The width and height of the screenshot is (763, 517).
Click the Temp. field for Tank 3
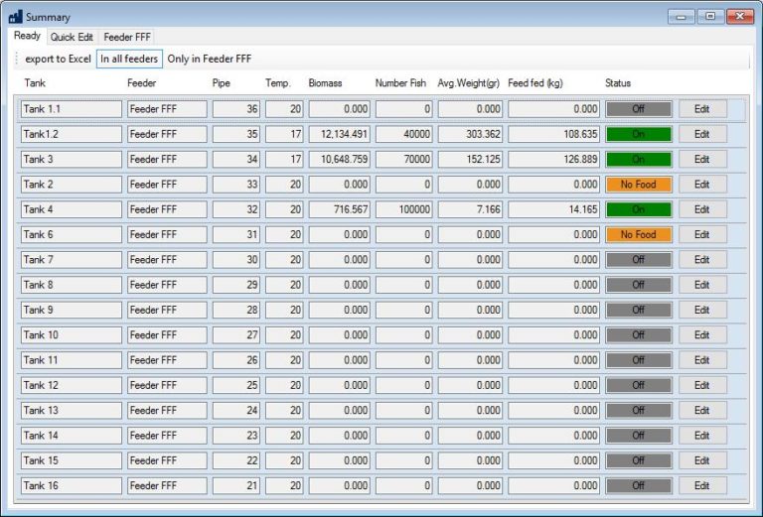(284, 159)
